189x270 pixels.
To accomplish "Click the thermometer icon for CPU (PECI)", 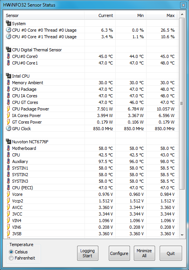I will [x=8, y=187].
